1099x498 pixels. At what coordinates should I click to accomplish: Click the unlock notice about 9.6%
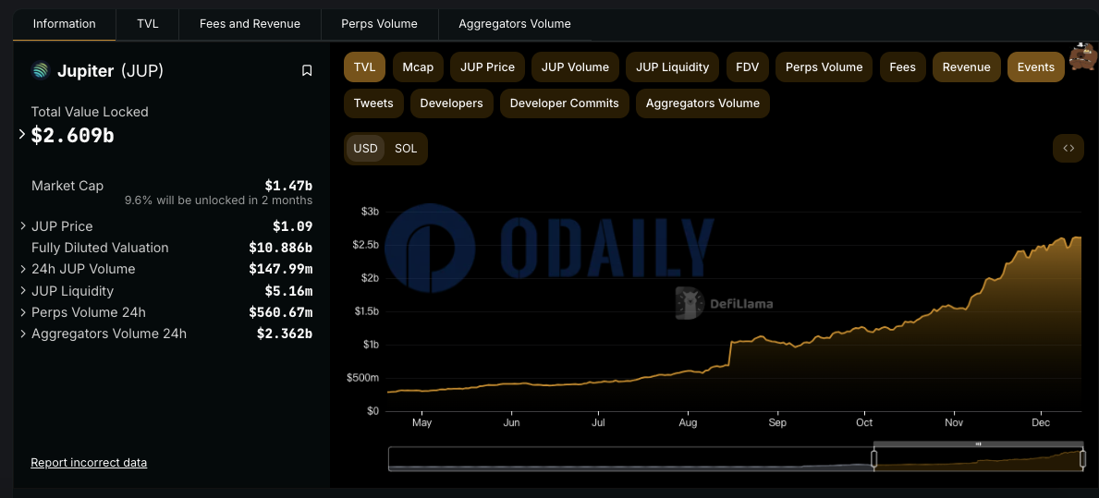click(x=219, y=200)
